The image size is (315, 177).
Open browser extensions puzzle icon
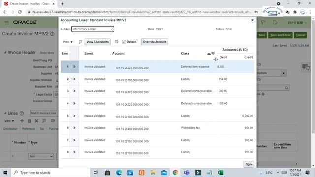(295, 12)
